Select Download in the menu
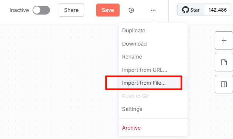Screen dimensions: 233x139 point(153,44)
